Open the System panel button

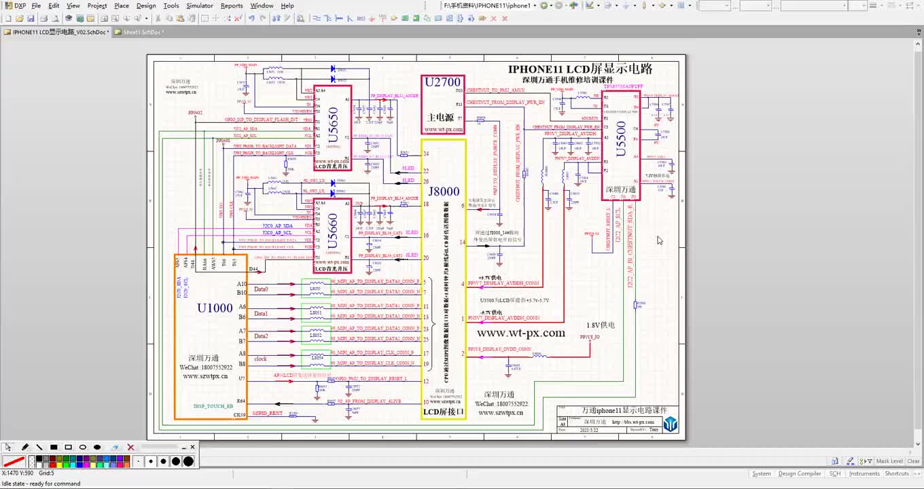762,473
